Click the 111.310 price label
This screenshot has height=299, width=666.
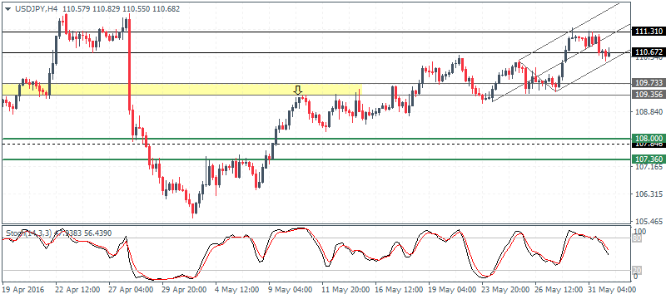click(649, 32)
